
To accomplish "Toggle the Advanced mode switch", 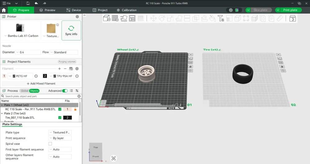I will [65, 91].
